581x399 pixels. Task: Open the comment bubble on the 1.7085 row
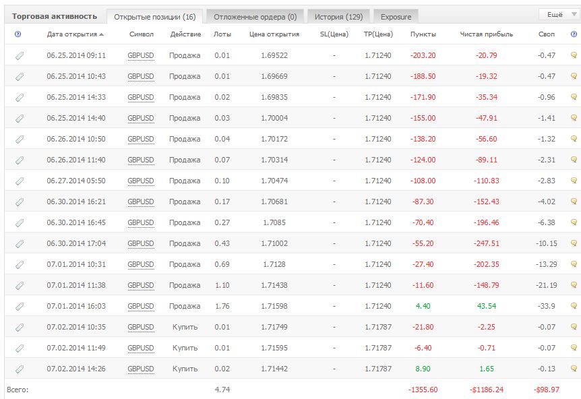click(x=574, y=222)
